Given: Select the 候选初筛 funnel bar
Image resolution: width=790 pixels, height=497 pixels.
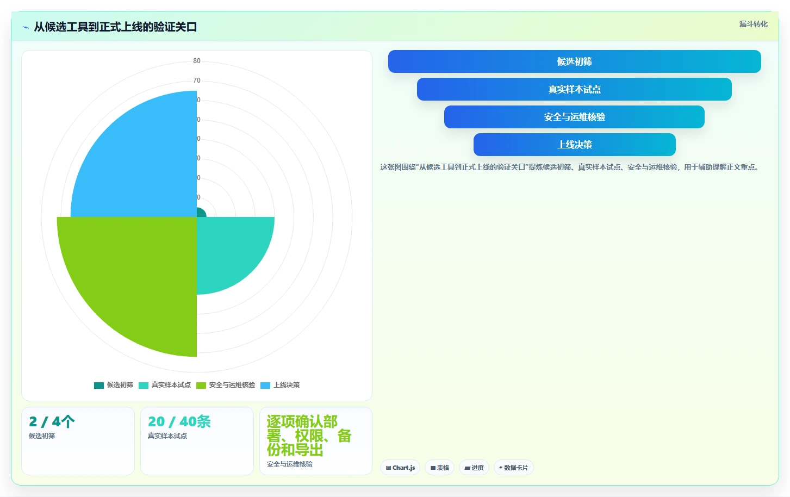Looking at the screenshot, I should [x=574, y=61].
